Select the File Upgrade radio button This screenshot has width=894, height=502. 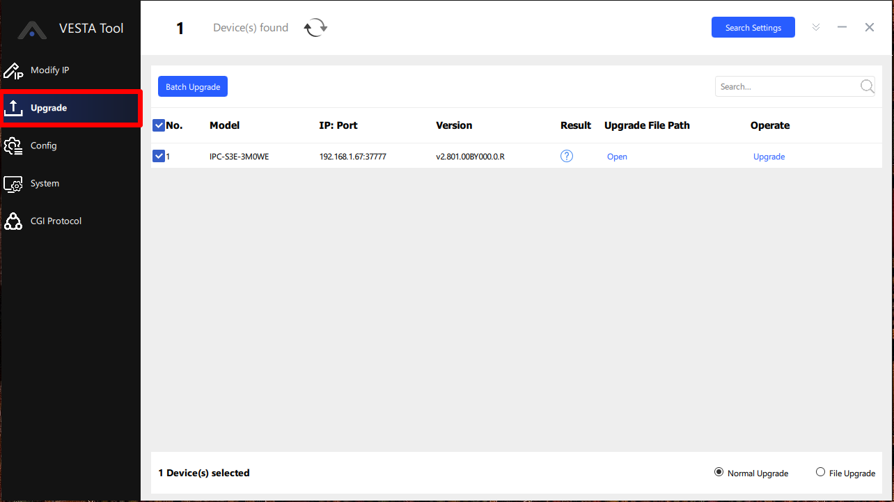(820, 472)
